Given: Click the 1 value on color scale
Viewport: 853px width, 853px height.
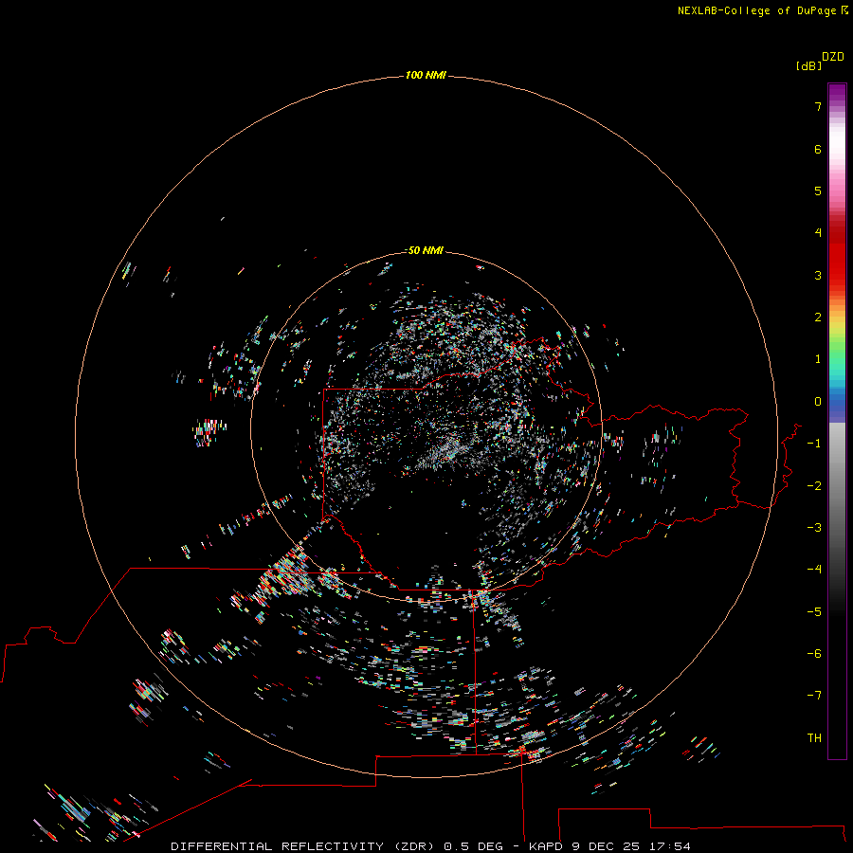Looking at the screenshot, I should [818, 359].
